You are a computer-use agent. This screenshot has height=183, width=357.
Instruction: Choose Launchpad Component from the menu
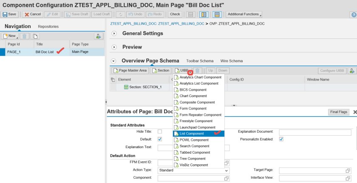click(x=198, y=127)
